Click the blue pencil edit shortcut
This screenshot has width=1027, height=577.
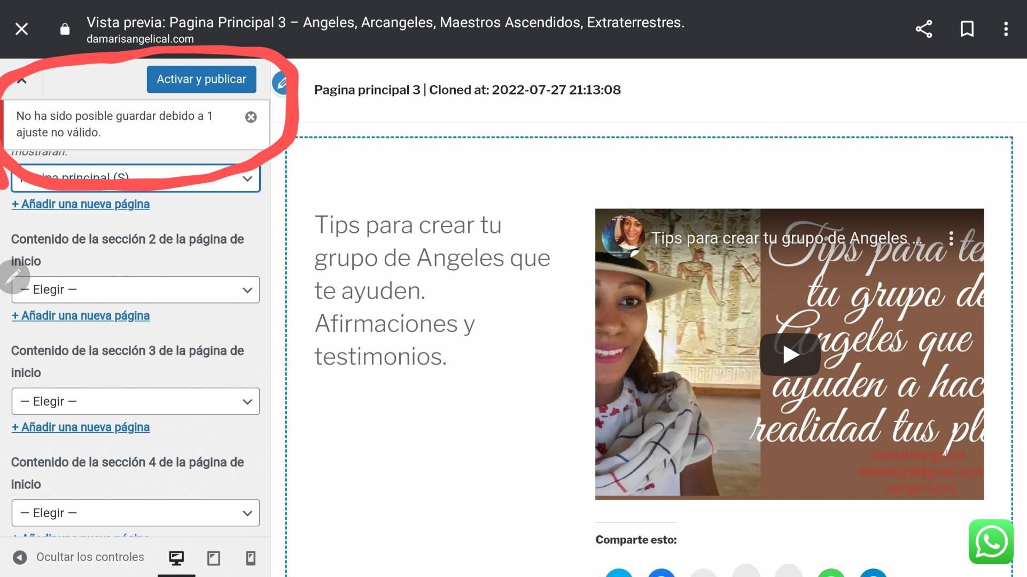pyautogui.click(x=281, y=83)
